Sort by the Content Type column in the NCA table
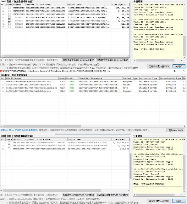 pos(130,78)
